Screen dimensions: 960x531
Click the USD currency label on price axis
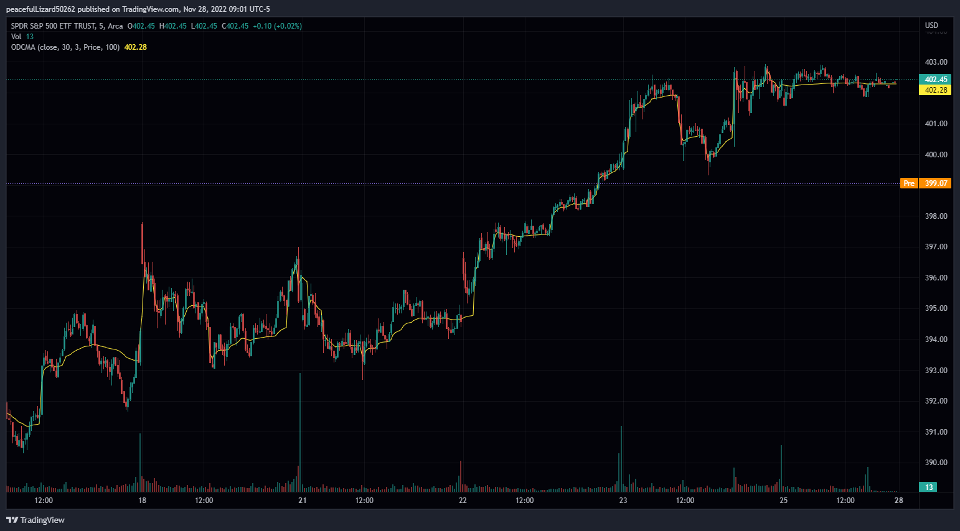pyautogui.click(x=931, y=25)
